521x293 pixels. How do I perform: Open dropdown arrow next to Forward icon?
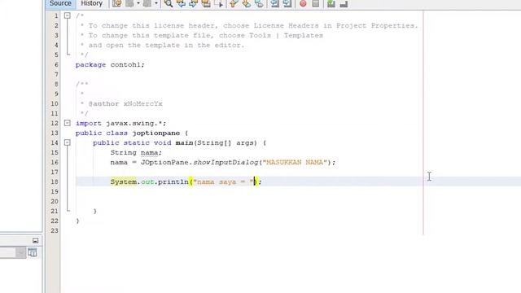(x=155, y=3)
